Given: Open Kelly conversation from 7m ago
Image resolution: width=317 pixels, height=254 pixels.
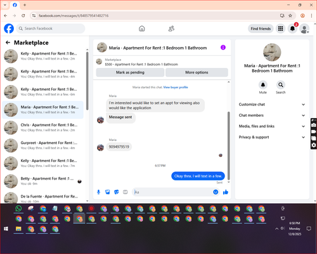Looking at the screenshot, I should (43, 163).
